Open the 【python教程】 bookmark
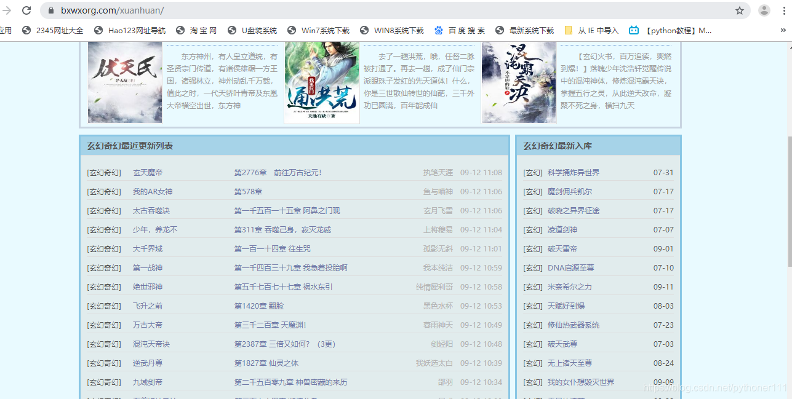 pyautogui.click(x=670, y=30)
